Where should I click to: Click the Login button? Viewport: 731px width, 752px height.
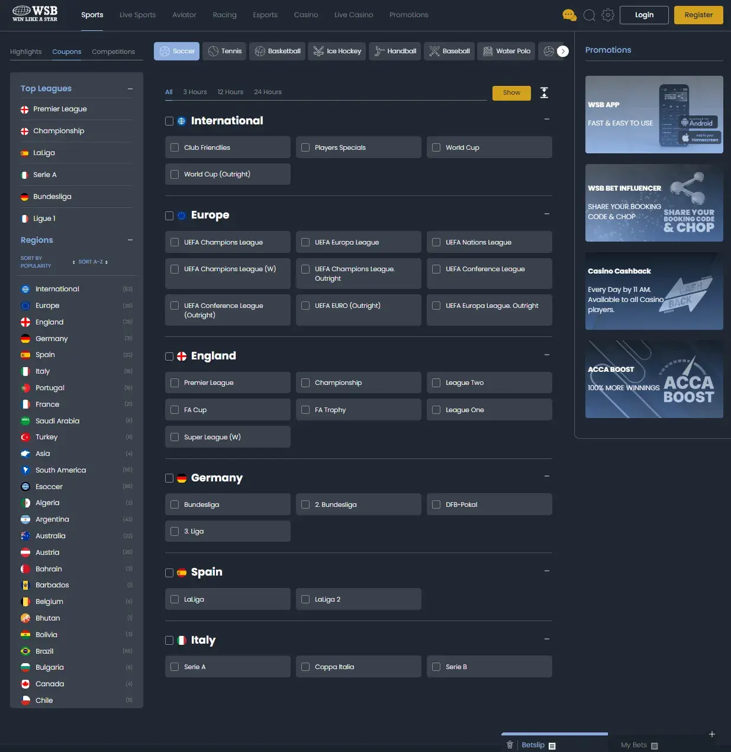point(644,15)
